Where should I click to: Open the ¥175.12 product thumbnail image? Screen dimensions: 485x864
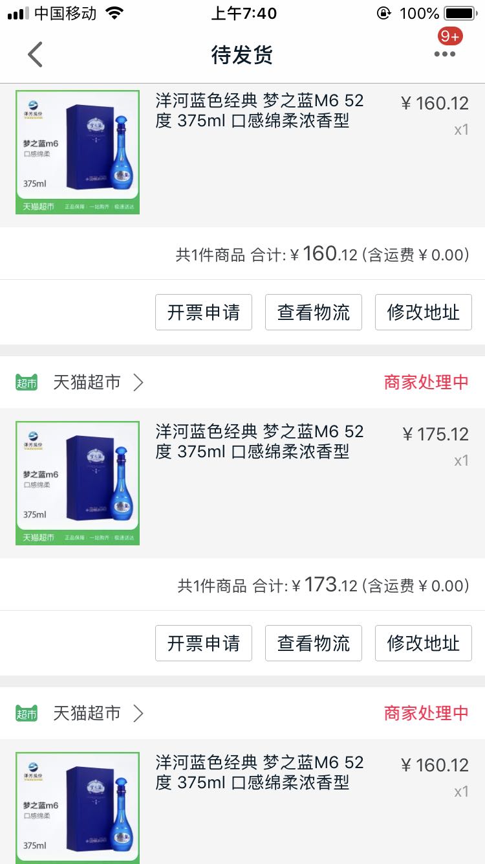pyautogui.click(x=78, y=483)
